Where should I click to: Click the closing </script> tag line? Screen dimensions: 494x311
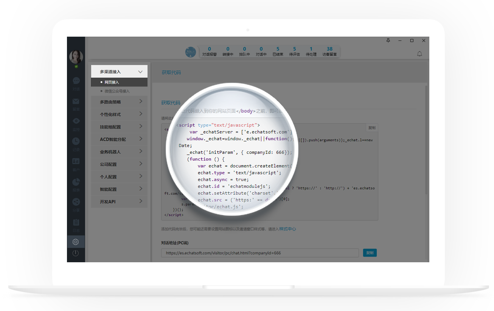[174, 215]
